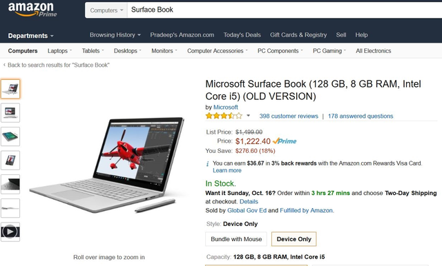Open the Computers search category dropdown
442x266 pixels.
tap(106, 10)
